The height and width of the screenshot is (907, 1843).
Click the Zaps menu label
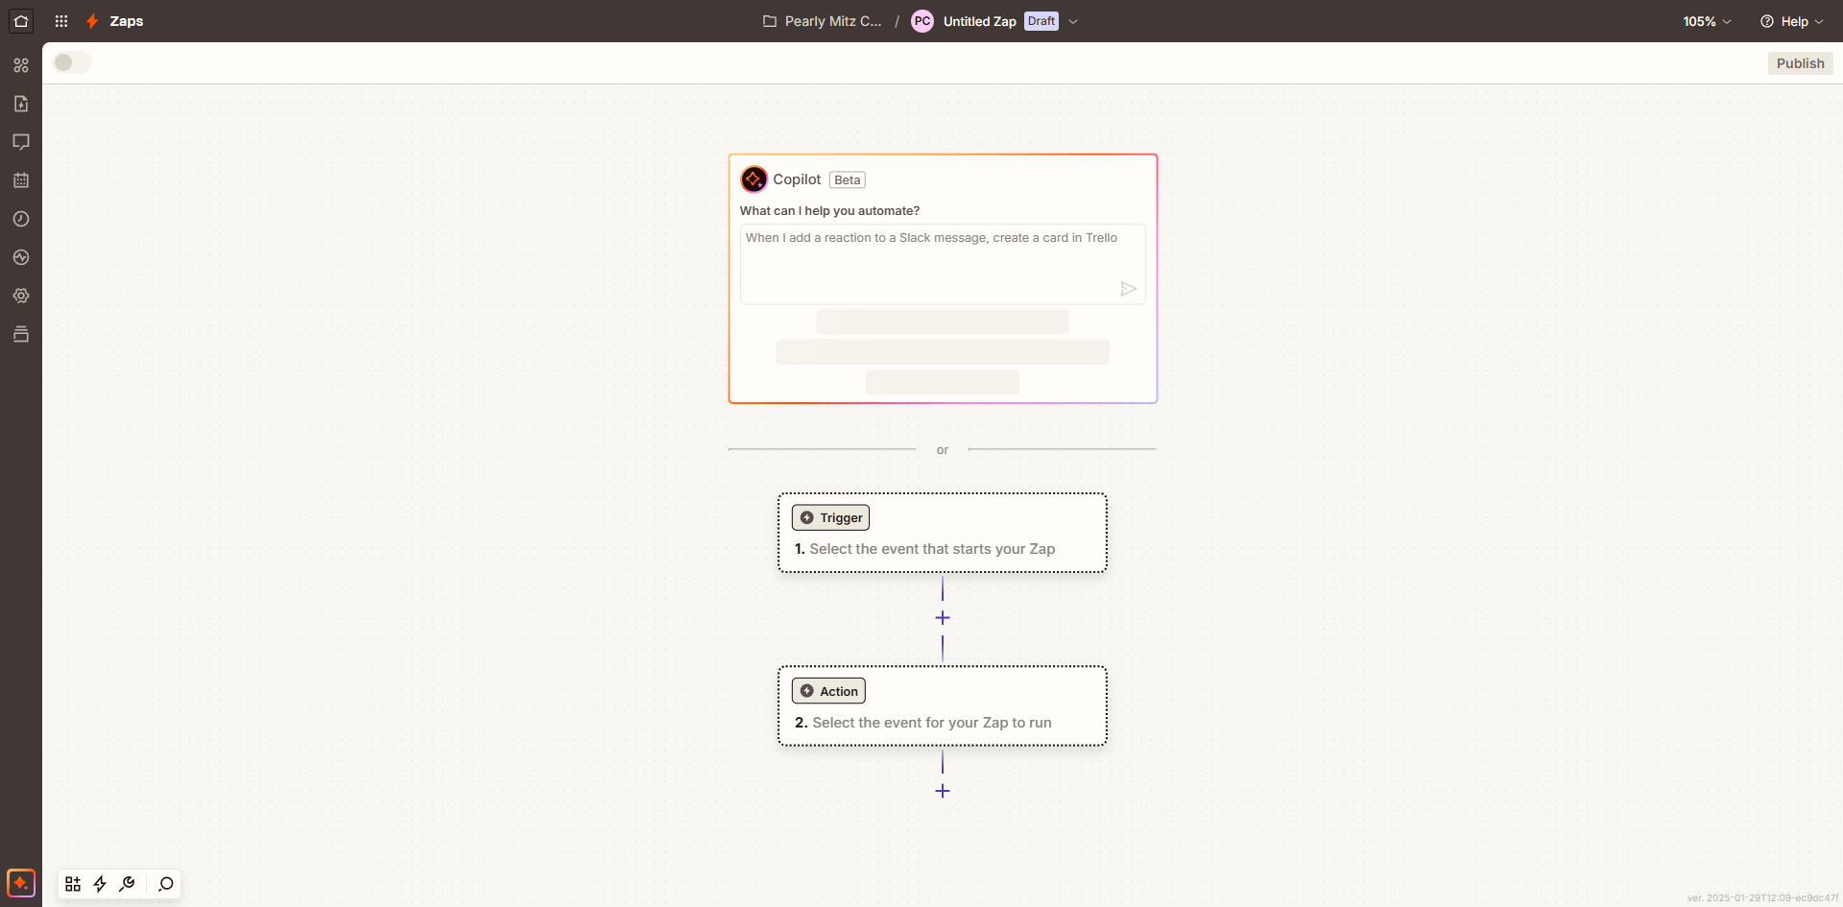126,21
